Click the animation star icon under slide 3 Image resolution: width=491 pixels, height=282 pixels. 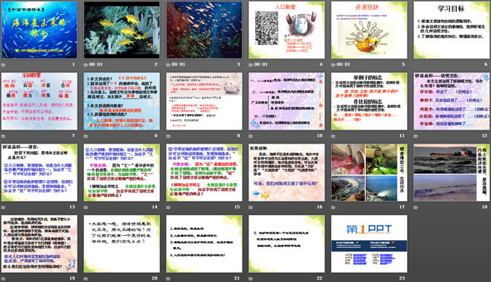pos(168,65)
